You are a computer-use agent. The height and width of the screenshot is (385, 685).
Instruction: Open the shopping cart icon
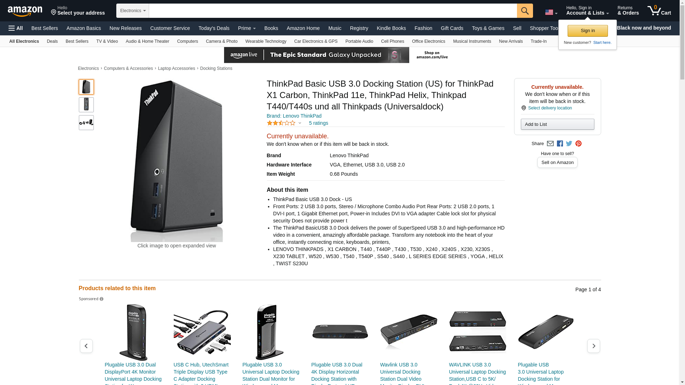[659, 11]
